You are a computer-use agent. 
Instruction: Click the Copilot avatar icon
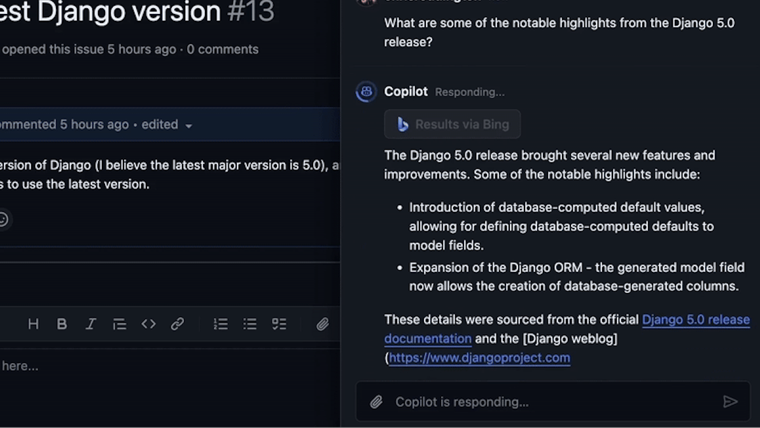(366, 91)
